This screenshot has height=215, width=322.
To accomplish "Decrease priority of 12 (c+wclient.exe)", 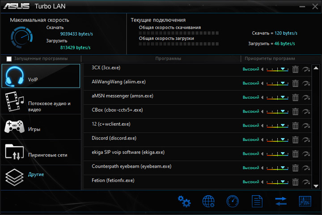I will 262,126.
